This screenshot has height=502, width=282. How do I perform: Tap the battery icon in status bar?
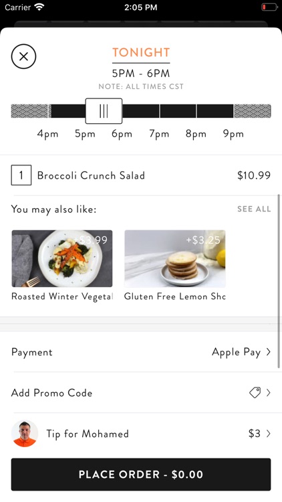tap(269, 7)
